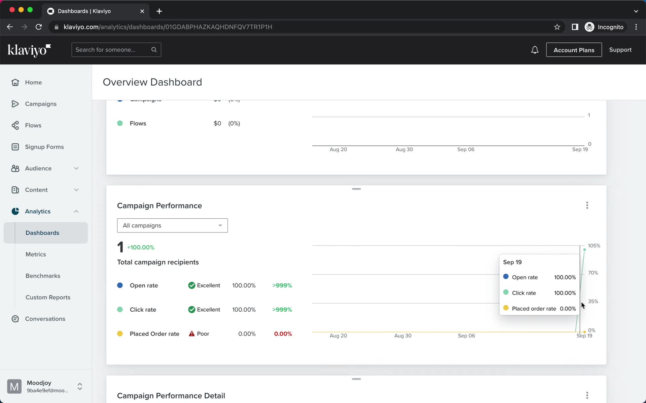Click the Placed Order rate 0.00% red value
Image resolution: width=646 pixels, height=403 pixels.
point(283,333)
